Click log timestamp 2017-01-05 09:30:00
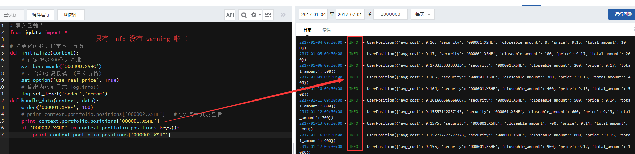Viewport: 635px width, 154px height. click(x=321, y=54)
